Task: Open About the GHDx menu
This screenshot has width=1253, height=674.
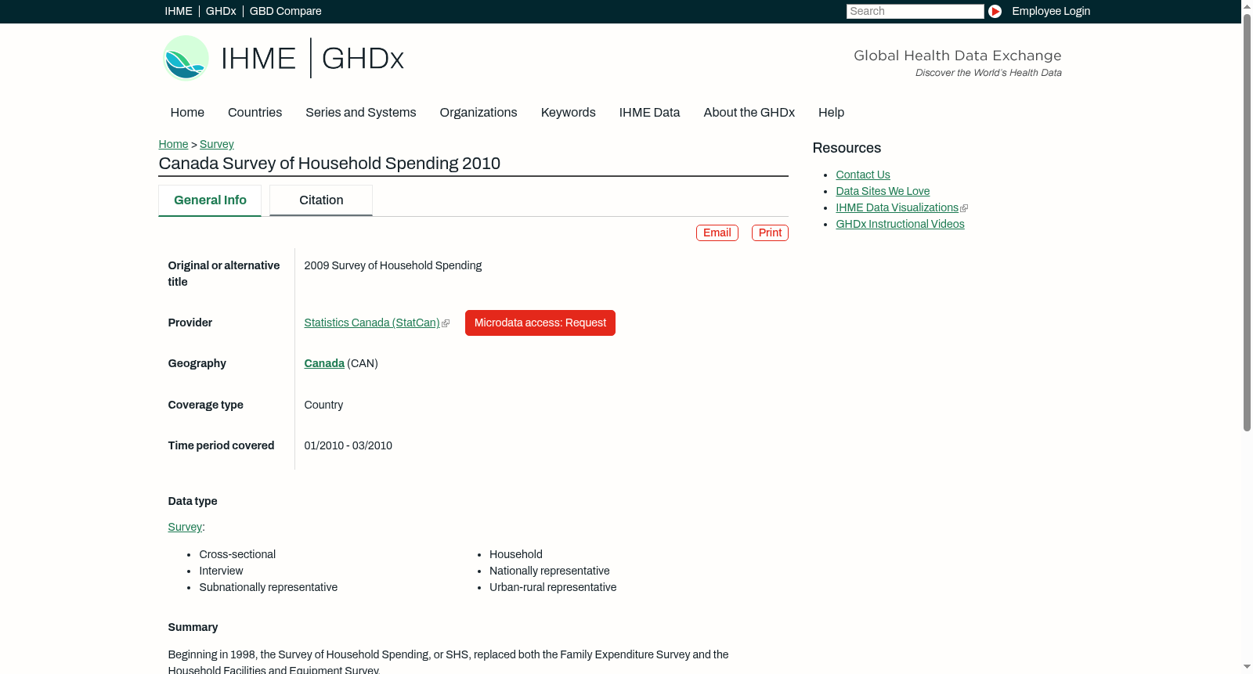Action: point(749,113)
